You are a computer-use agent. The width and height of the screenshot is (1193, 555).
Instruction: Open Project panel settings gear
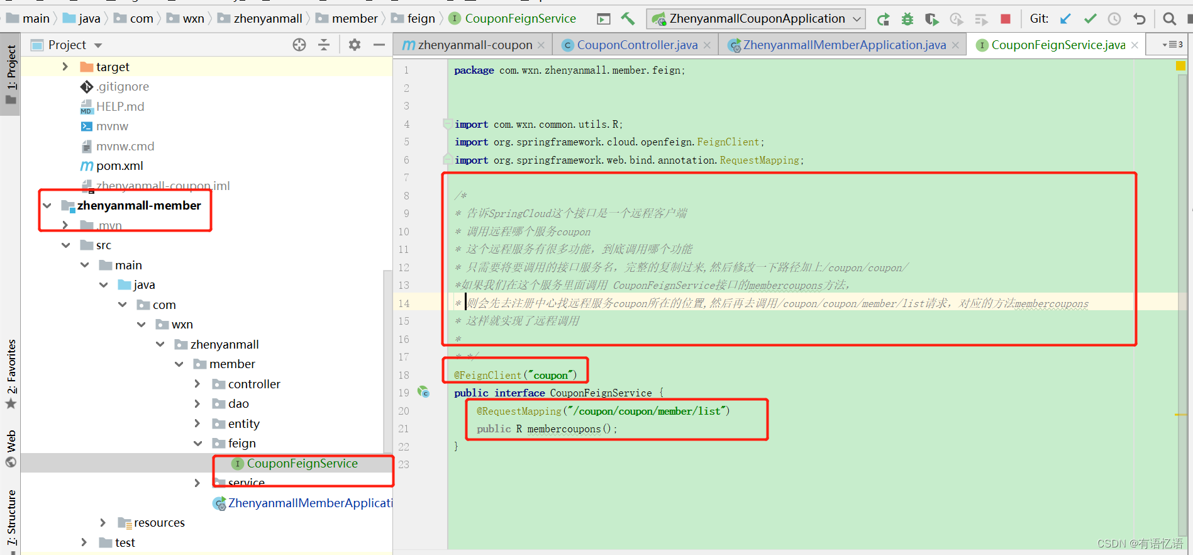point(355,45)
